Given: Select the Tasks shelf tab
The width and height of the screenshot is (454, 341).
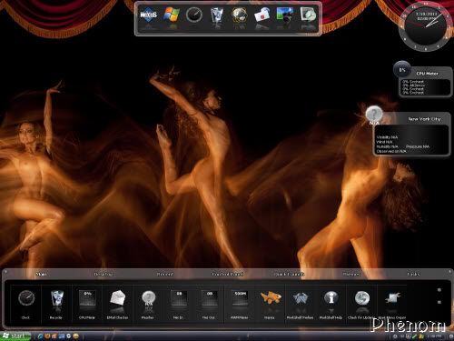Looking at the screenshot, I should [413, 275].
